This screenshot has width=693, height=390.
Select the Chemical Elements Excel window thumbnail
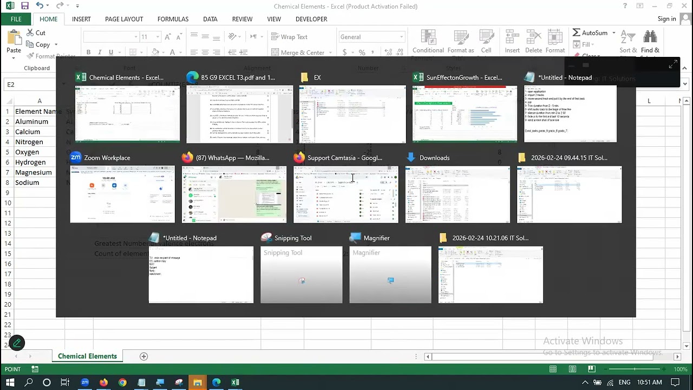pos(127,114)
